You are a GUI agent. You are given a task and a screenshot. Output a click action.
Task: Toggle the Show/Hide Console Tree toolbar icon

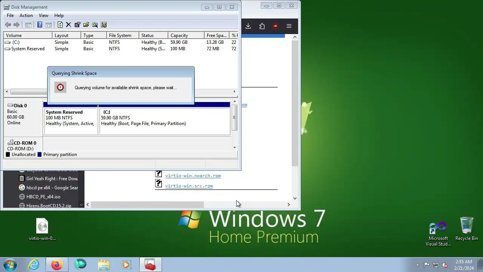click(28, 25)
